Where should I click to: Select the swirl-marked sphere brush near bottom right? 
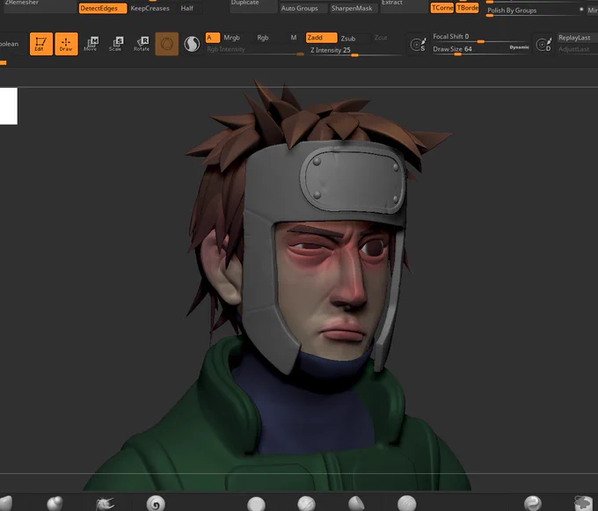(x=532, y=504)
